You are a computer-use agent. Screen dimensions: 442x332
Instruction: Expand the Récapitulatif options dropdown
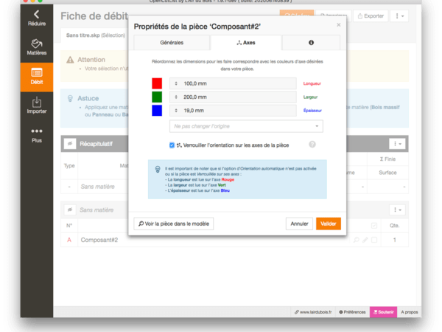(399, 144)
